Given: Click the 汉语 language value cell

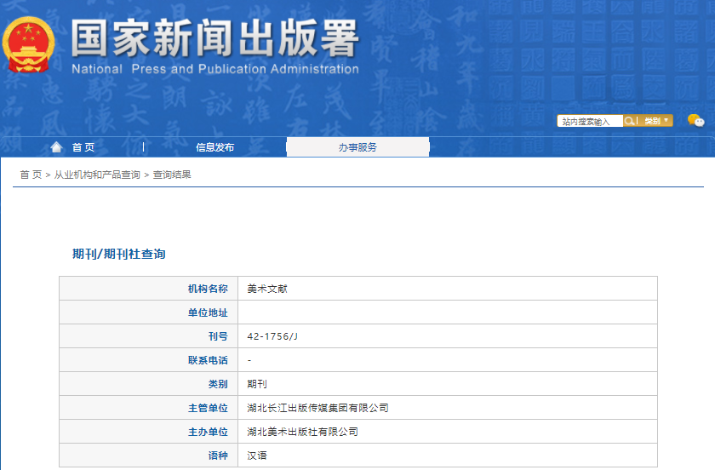Looking at the screenshot, I should [256, 456].
